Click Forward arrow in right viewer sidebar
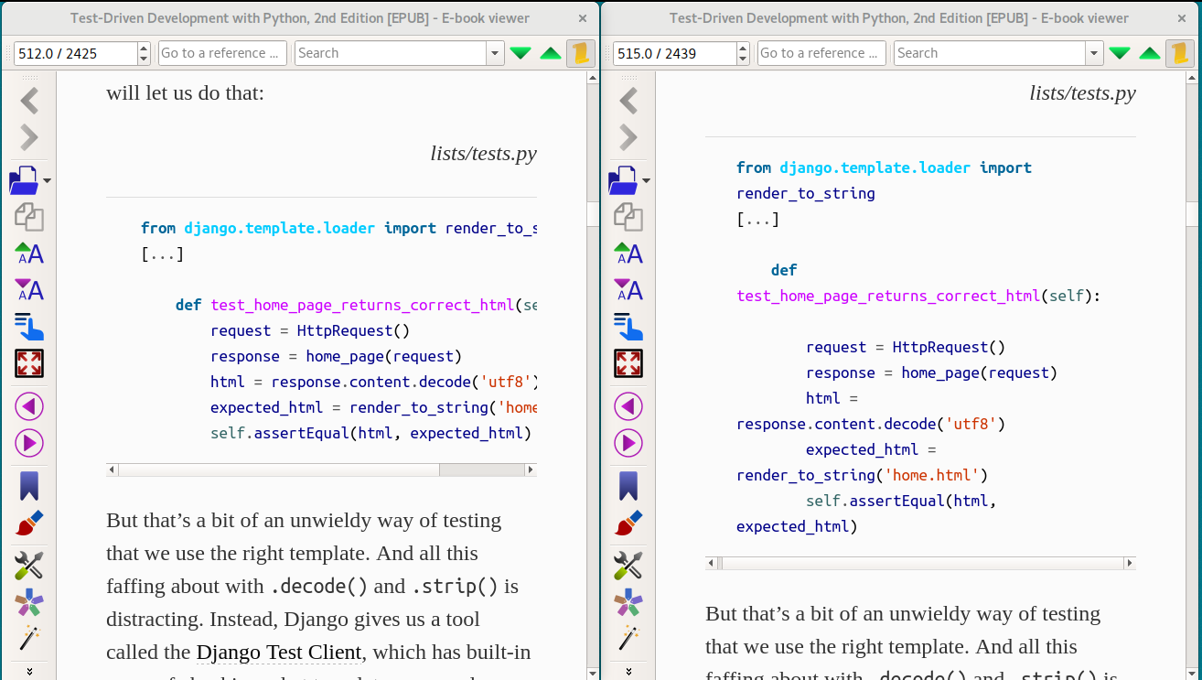Screen dimensions: 1202x680 628,137
